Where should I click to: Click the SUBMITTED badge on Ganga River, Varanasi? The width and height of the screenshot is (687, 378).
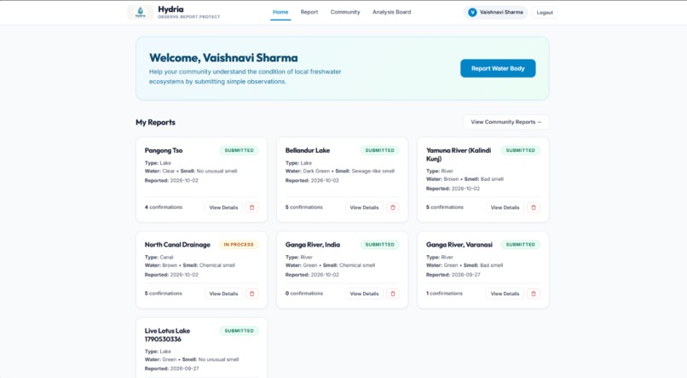(521, 245)
